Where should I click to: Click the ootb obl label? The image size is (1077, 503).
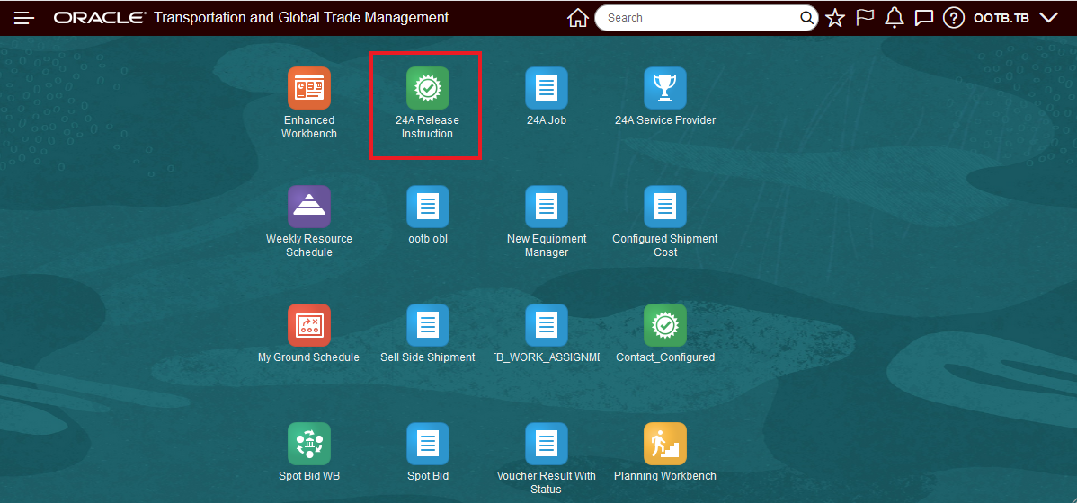pos(427,239)
